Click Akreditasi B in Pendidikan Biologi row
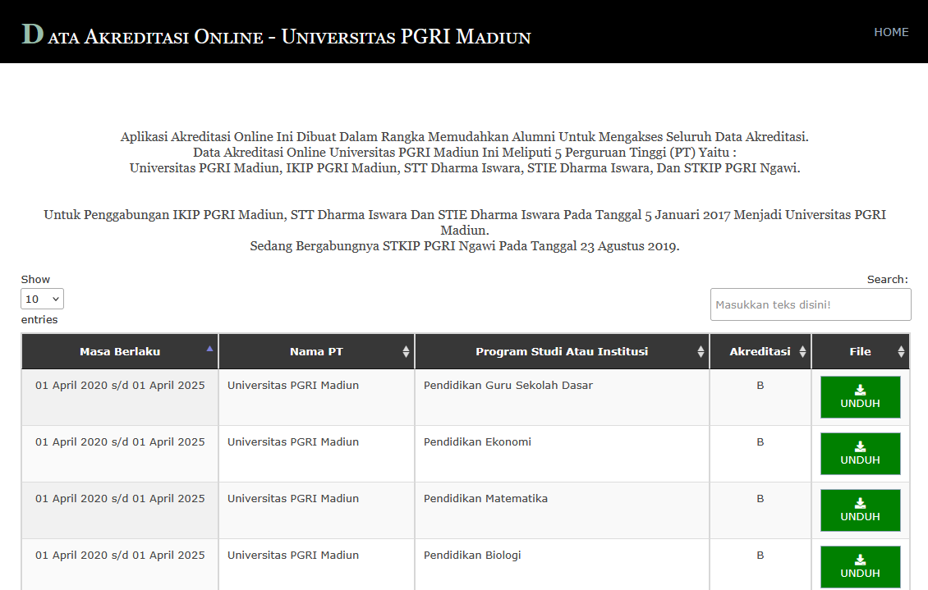Image resolution: width=928 pixels, height=590 pixels. pos(760,556)
